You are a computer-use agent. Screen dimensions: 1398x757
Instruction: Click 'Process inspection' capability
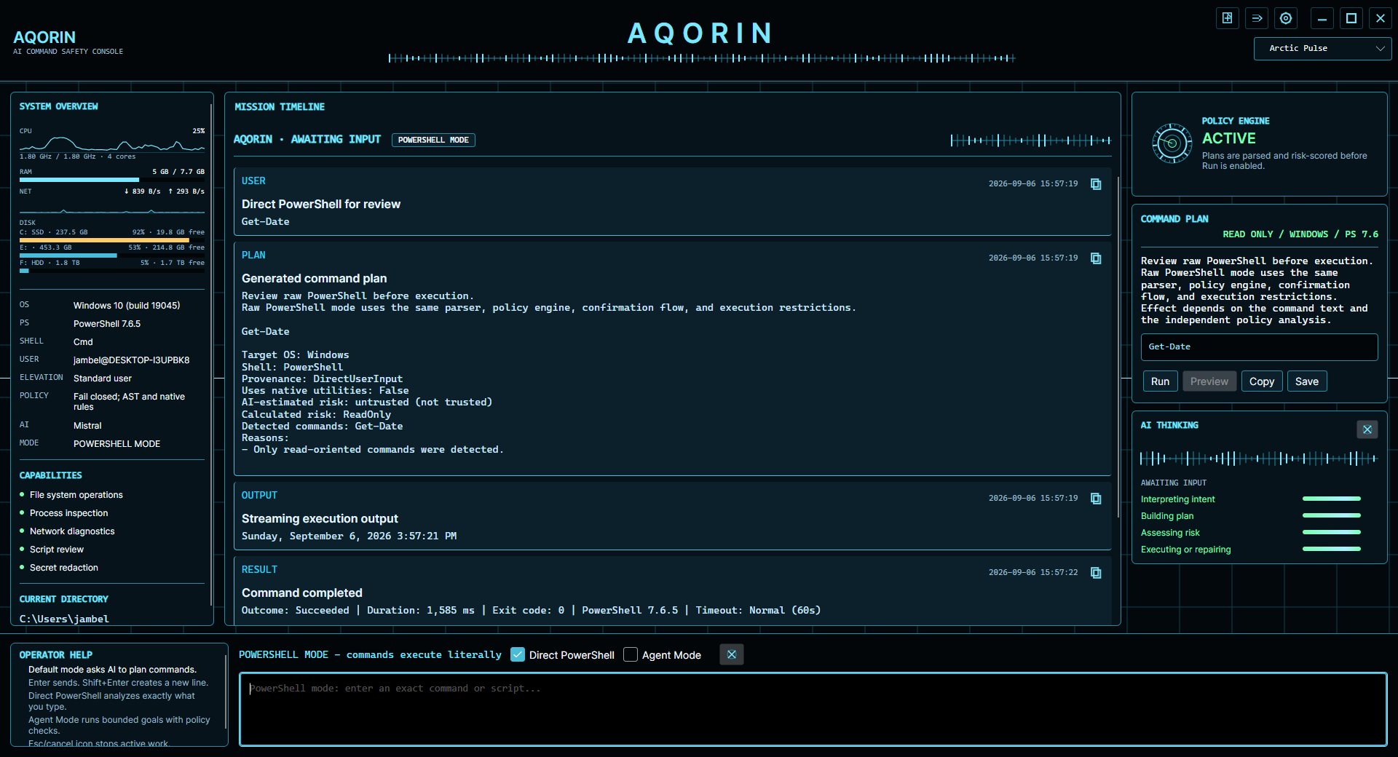[68, 513]
